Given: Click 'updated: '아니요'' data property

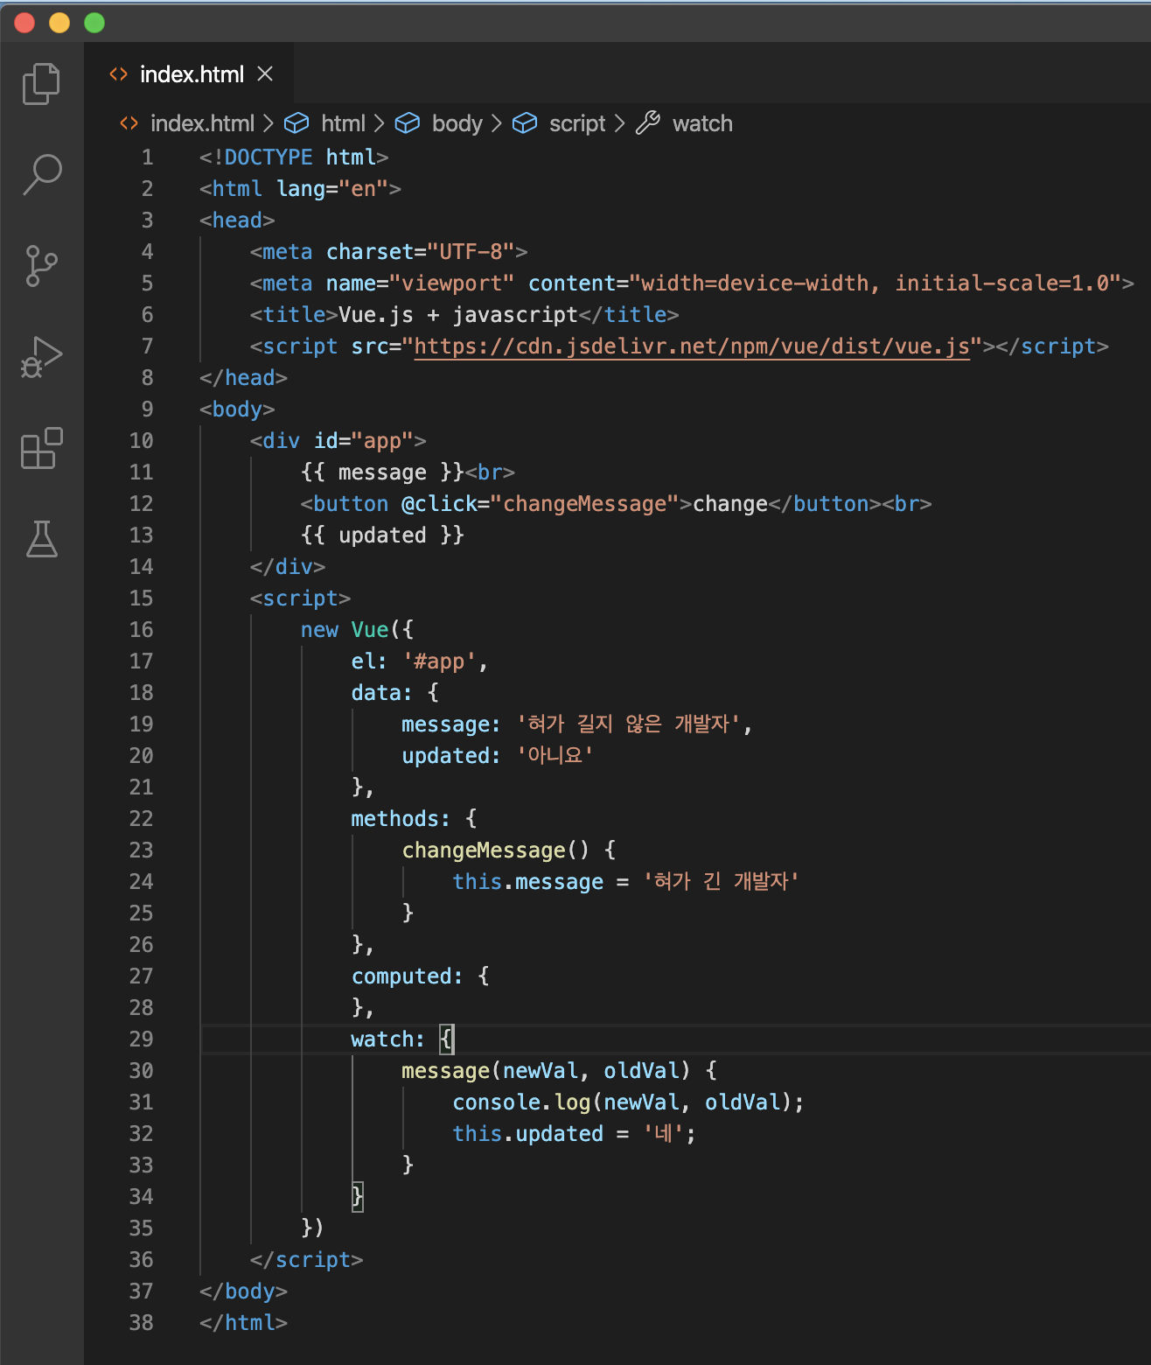Looking at the screenshot, I should click(x=497, y=756).
